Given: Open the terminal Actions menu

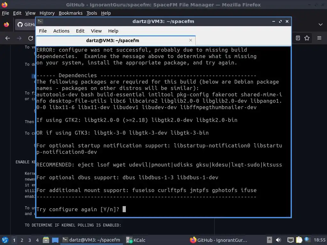Looking at the screenshot, I should coord(61,31).
